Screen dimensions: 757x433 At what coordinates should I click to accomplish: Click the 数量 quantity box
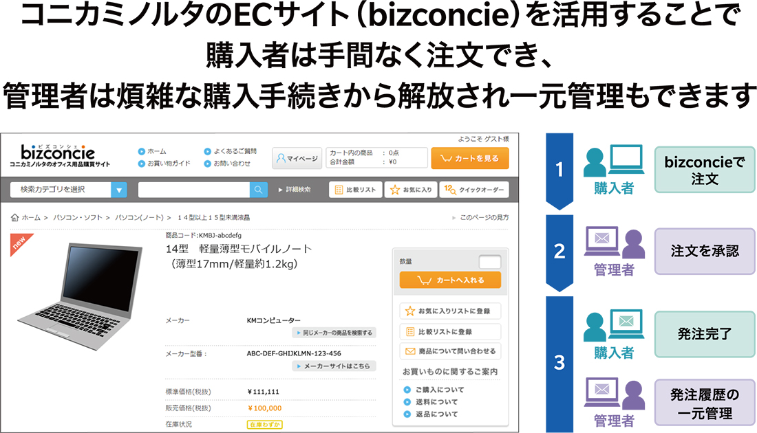click(489, 262)
